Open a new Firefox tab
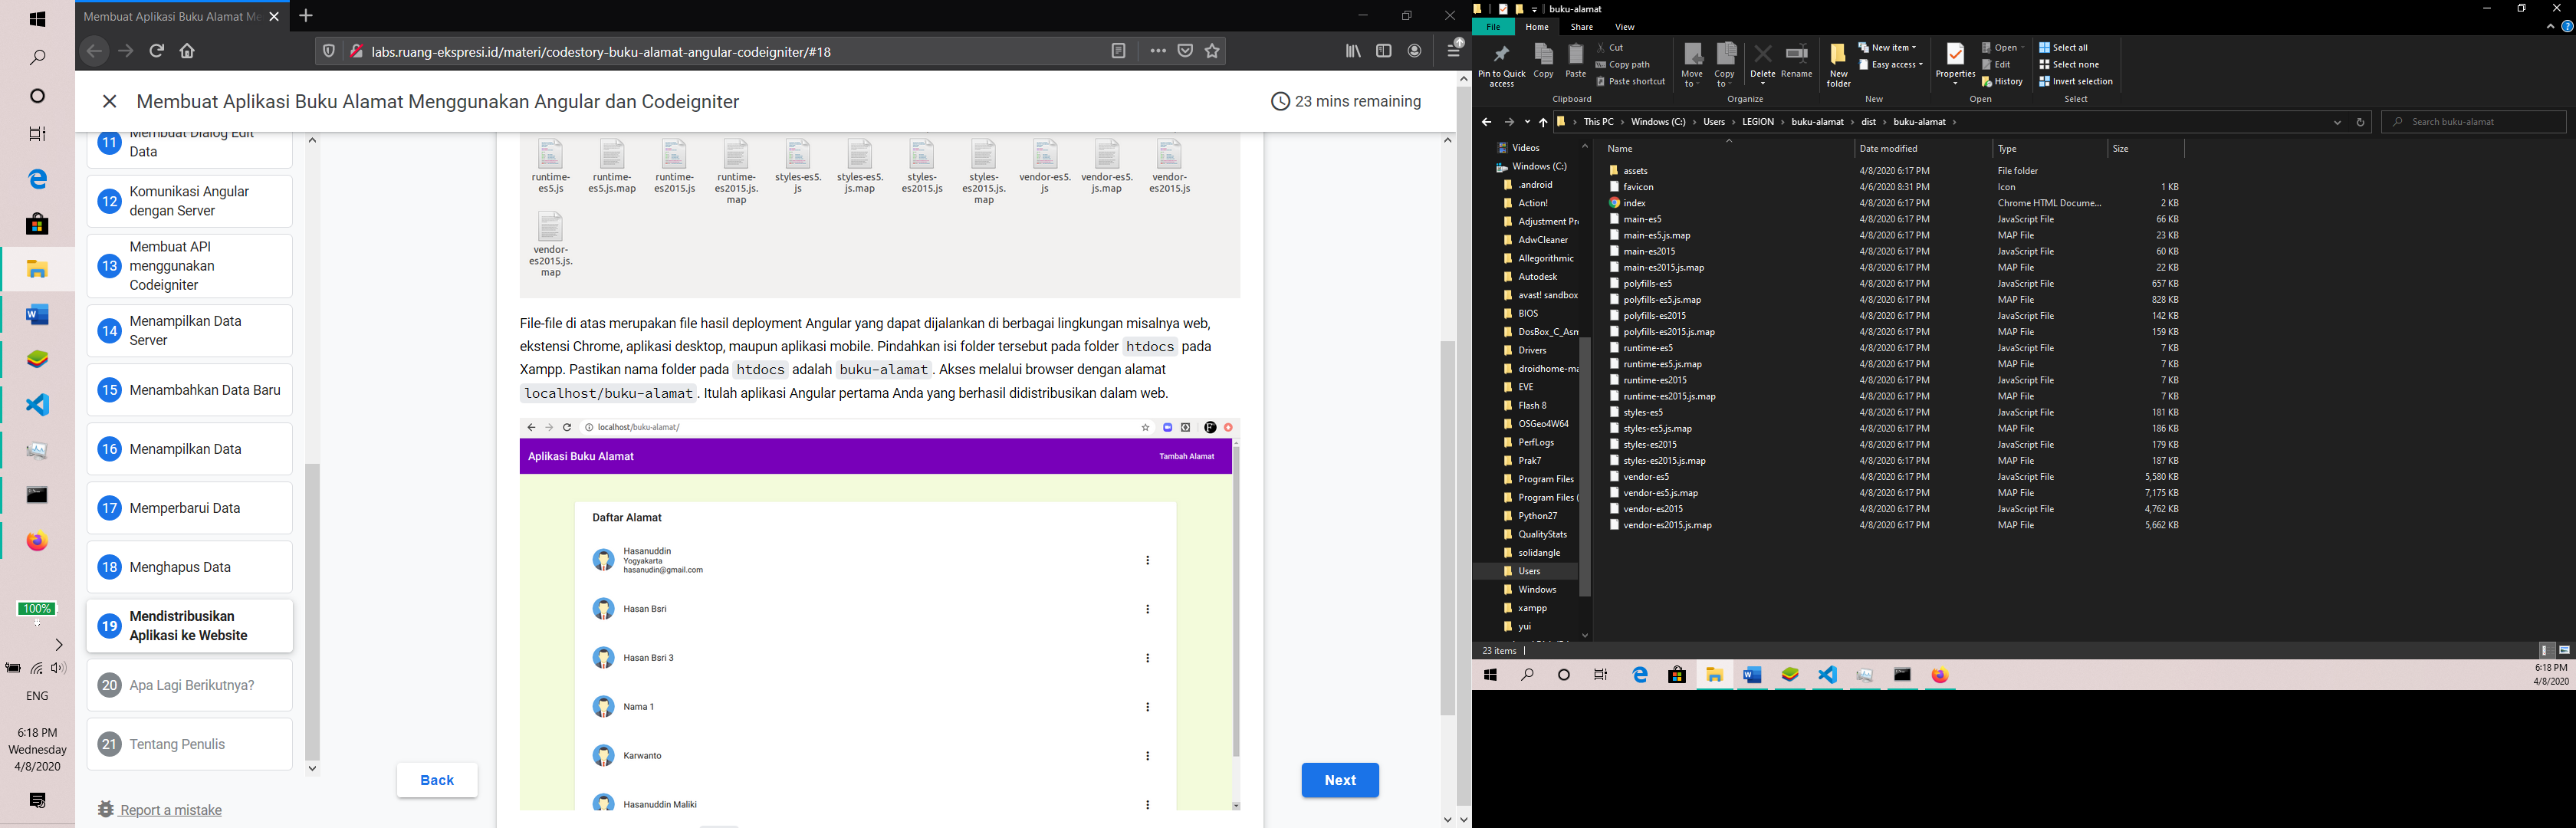The image size is (2576, 828). pos(306,16)
